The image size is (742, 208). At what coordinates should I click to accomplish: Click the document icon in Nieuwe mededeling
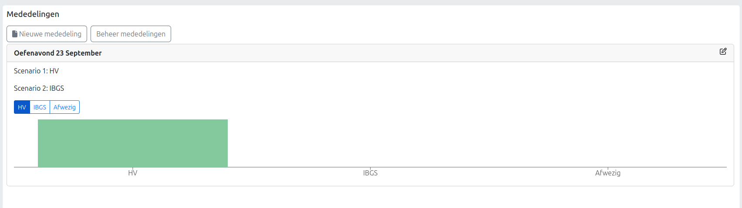pyautogui.click(x=15, y=34)
